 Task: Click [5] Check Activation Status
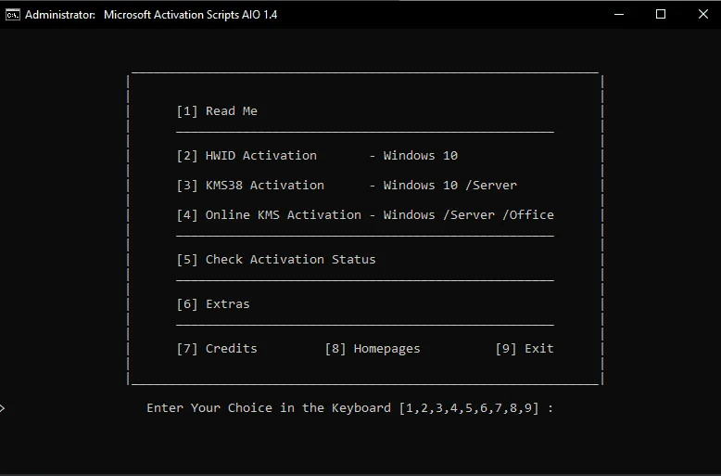click(276, 260)
